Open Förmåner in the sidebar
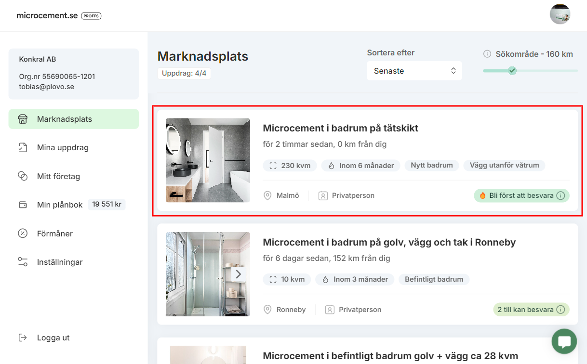 (74, 234)
